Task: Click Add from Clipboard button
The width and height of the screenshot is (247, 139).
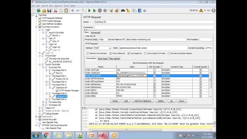Action: [143, 101]
